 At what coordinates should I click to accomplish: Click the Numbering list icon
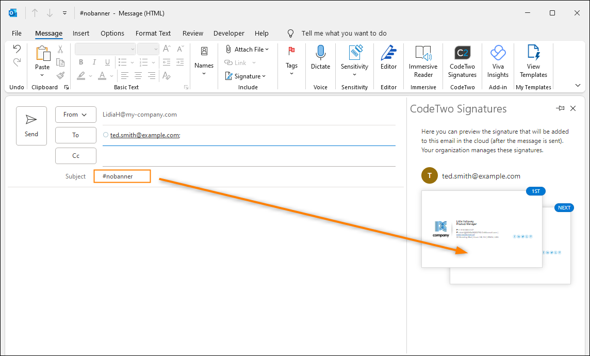[143, 62]
